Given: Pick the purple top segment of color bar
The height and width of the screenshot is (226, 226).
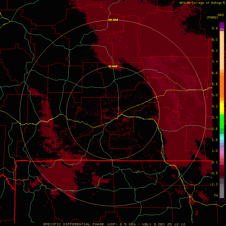Looking at the screenshot, I should (222, 25).
